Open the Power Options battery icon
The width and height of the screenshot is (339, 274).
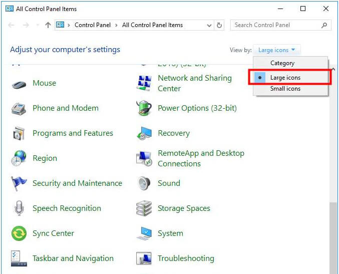pyautogui.click(x=144, y=108)
